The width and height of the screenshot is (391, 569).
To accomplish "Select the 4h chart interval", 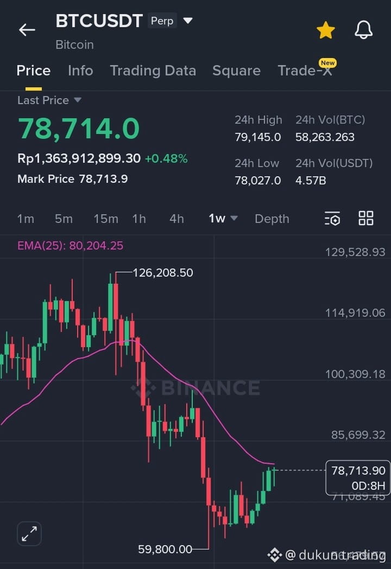I will tap(176, 219).
